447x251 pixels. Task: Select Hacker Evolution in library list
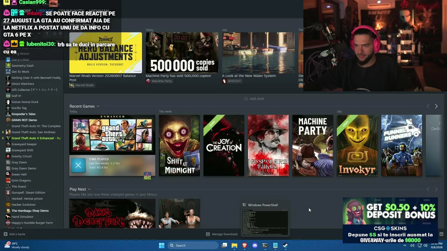click(x=23, y=205)
